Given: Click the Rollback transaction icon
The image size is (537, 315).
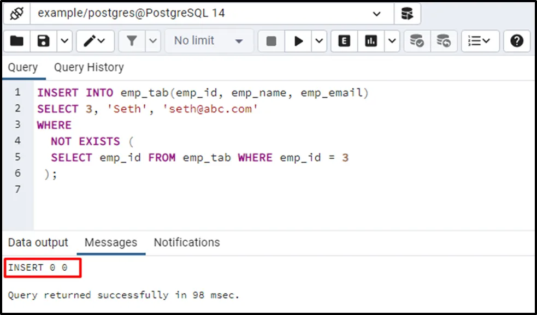Looking at the screenshot, I should click(x=444, y=41).
